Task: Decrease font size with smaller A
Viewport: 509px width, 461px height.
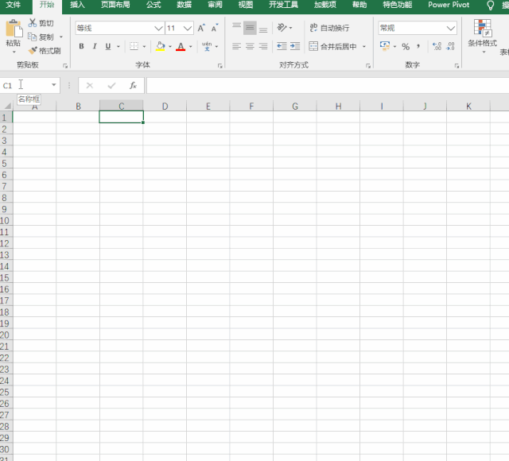Action: (x=214, y=28)
